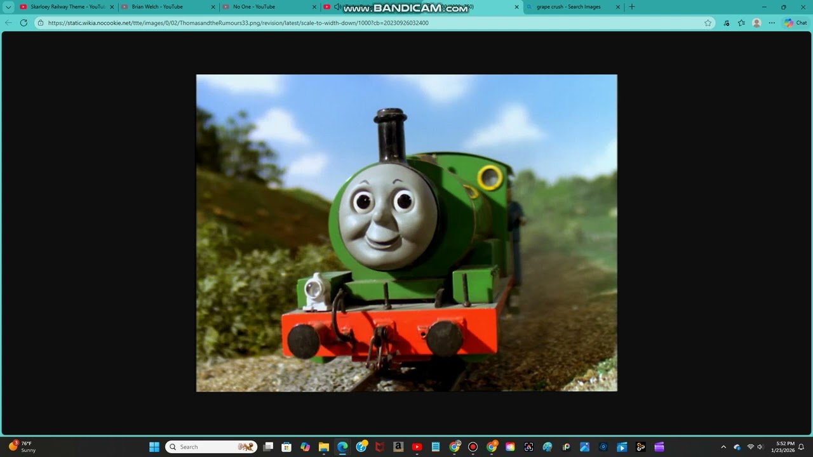Close the Skarloey Railway Theme tab

click(x=112, y=7)
